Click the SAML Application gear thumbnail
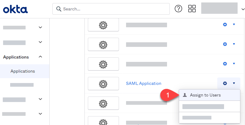Image resolution: width=245 pixels, height=125 pixels. (x=103, y=83)
